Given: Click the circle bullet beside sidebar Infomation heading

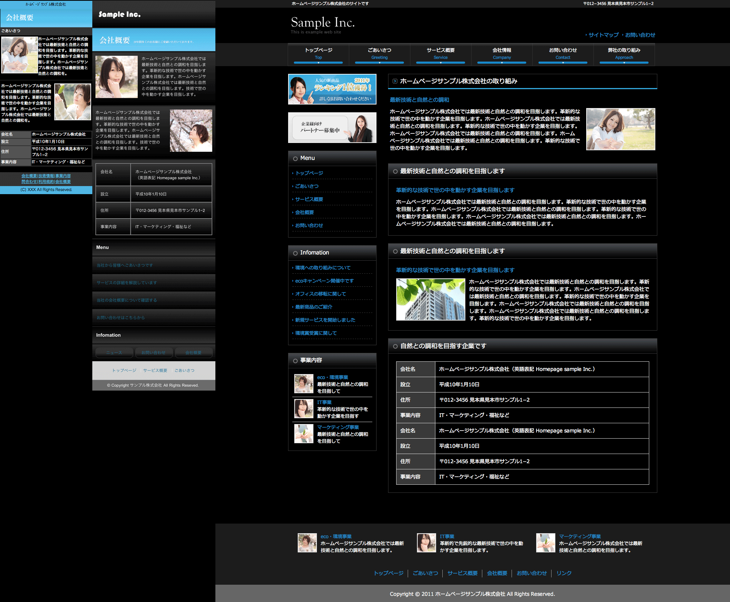Looking at the screenshot, I should (295, 253).
